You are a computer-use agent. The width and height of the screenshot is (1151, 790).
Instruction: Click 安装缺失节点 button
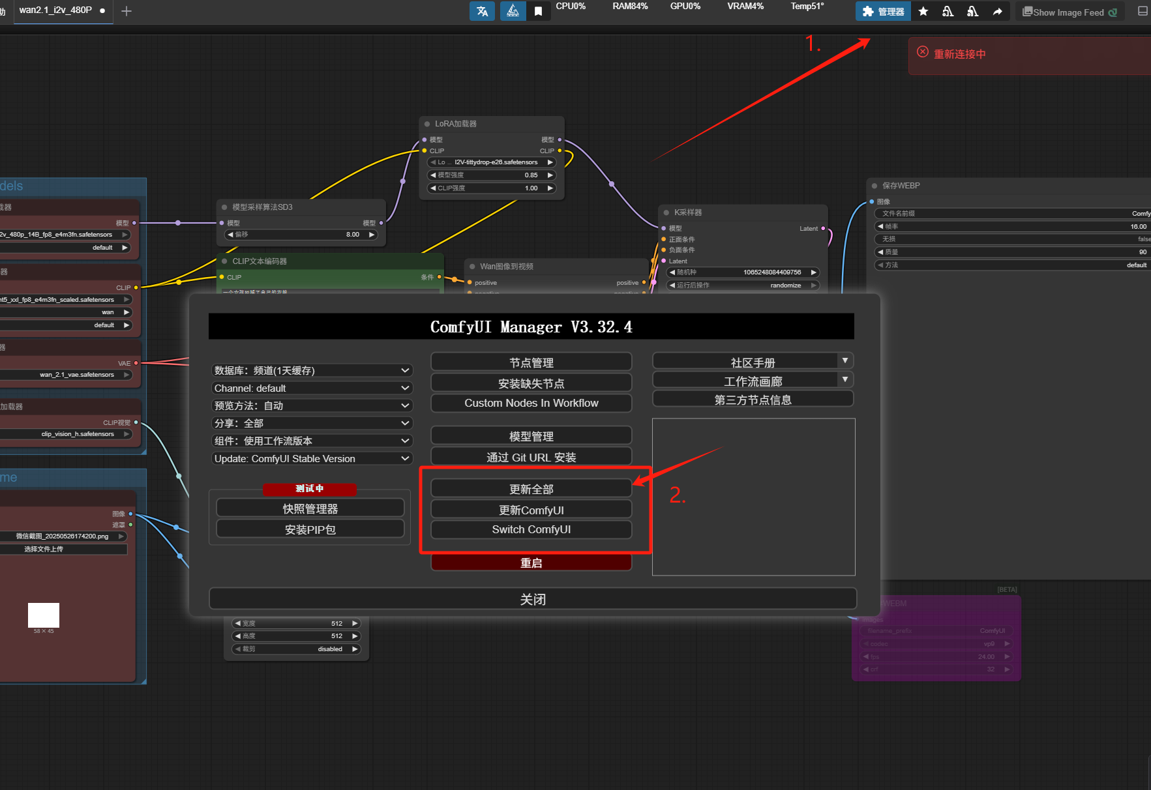[531, 383]
